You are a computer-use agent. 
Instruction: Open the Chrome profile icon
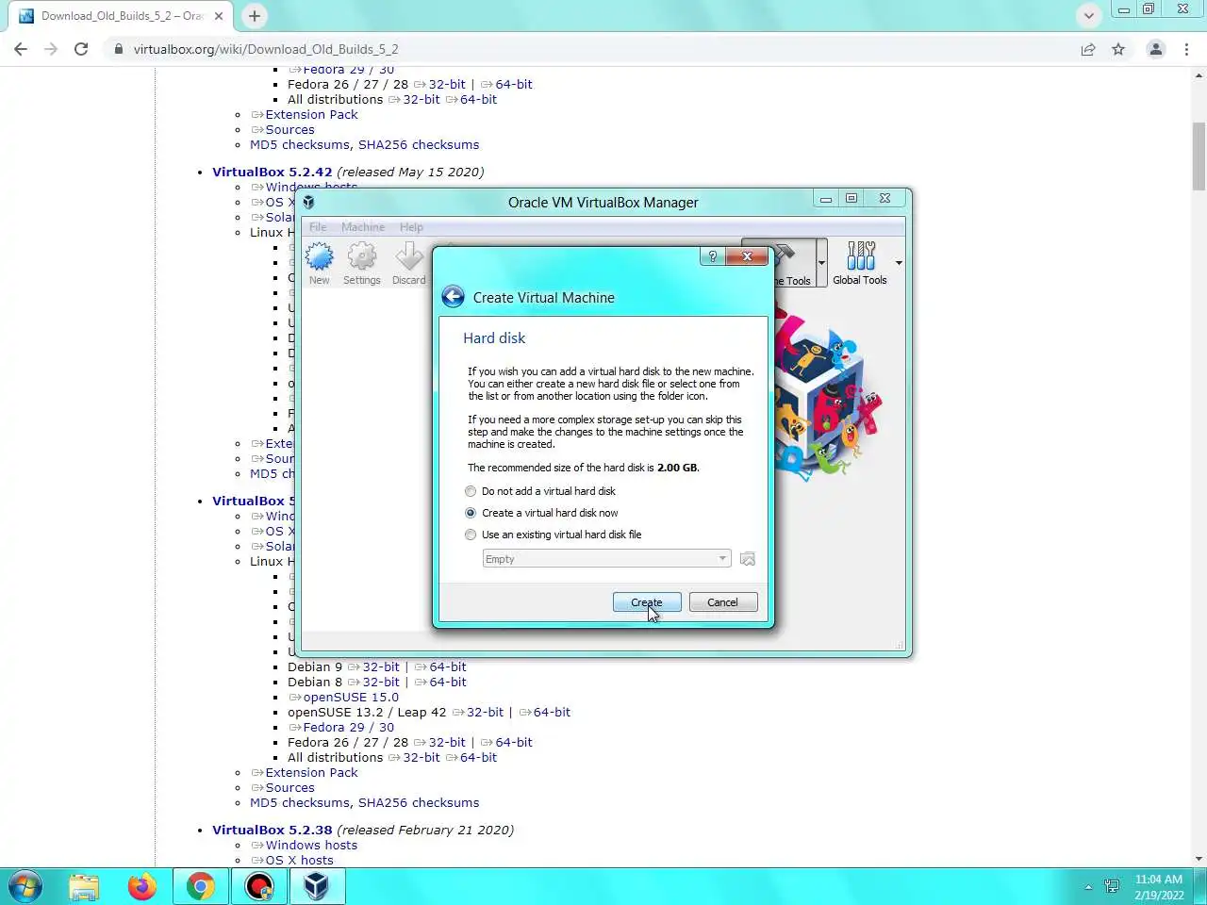1155,49
